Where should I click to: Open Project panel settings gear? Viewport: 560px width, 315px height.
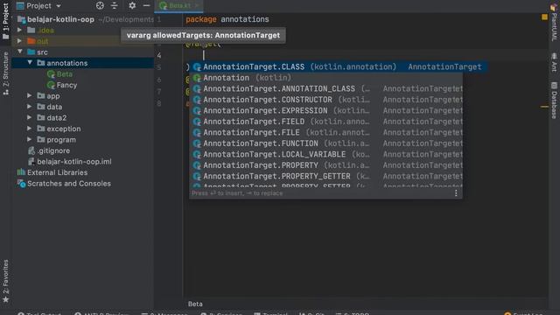pyautogui.click(x=132, y=5)
